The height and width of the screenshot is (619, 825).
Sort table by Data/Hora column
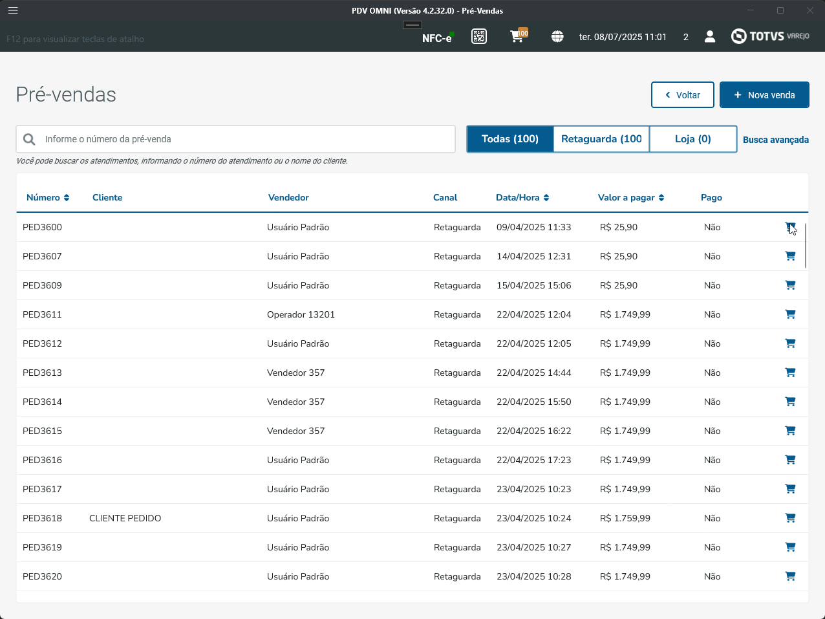522,197
